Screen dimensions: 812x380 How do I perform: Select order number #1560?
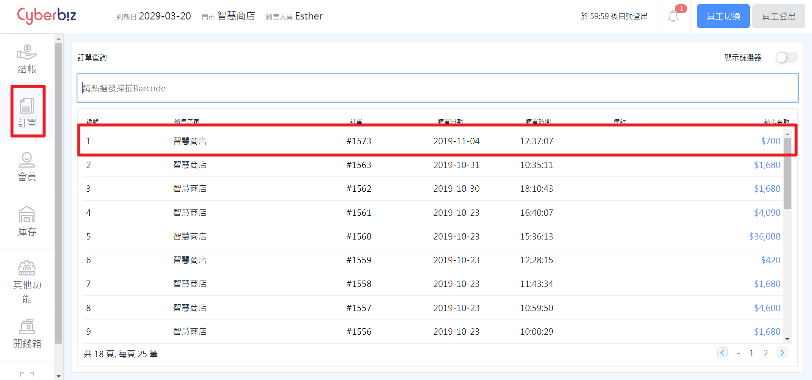(x=359, y=237)
